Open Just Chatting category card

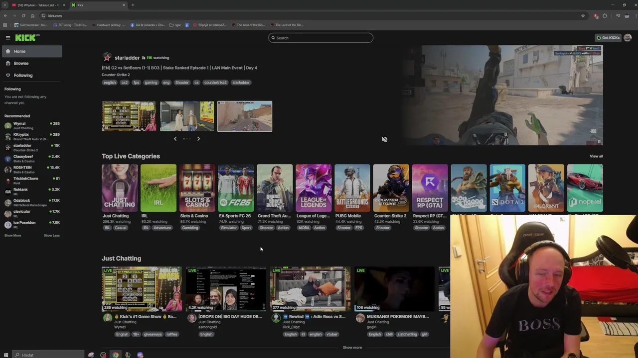(x=120, y=188)
